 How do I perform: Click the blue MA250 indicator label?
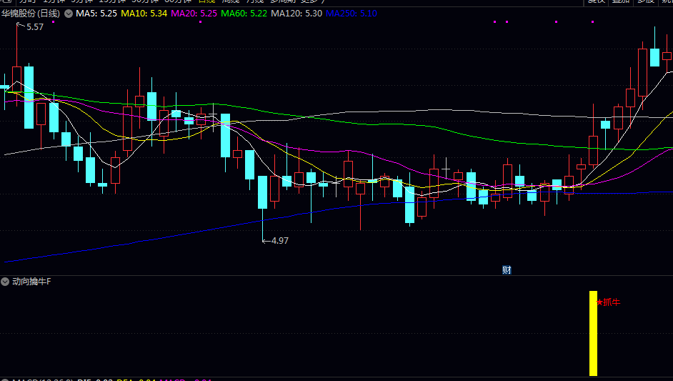coord(351,14)
